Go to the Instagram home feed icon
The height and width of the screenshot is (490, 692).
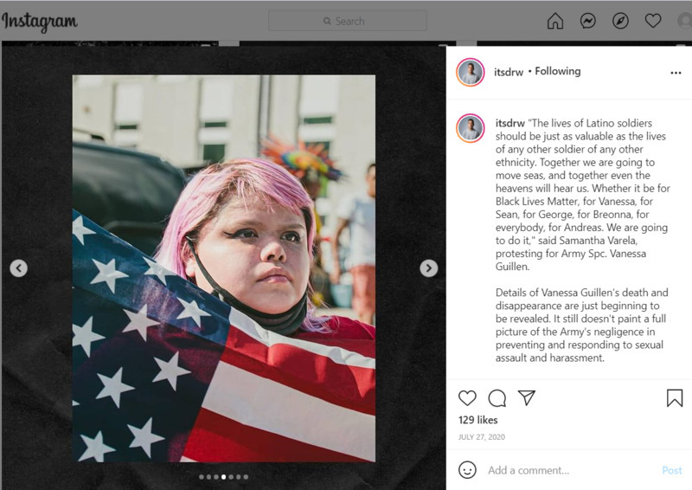(x=555, y=21)
